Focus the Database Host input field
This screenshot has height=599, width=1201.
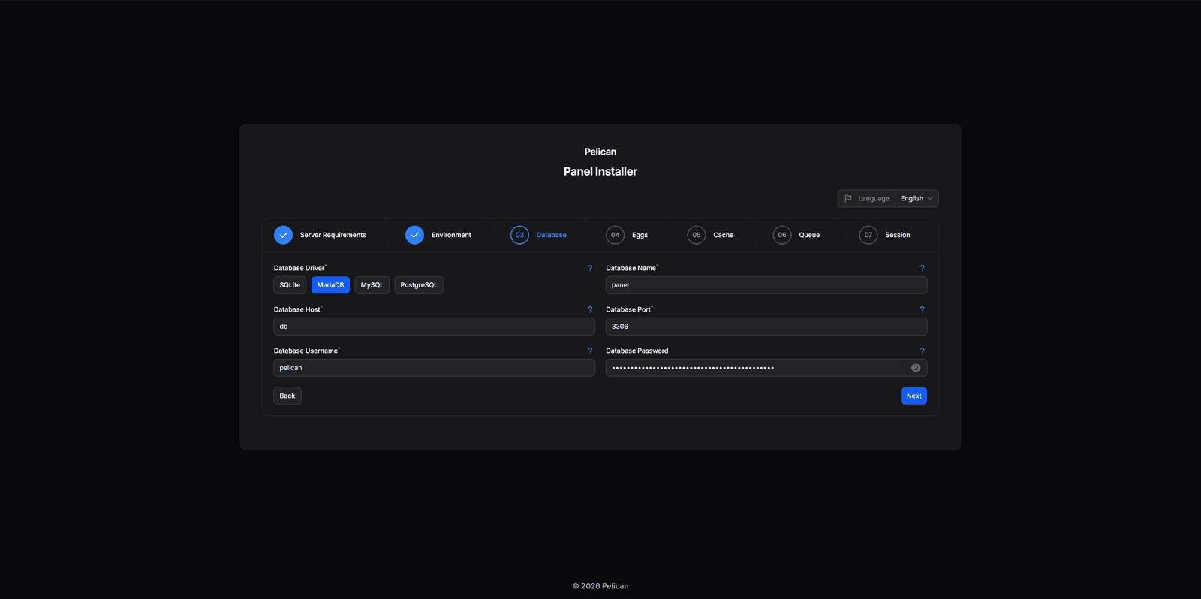coord(435,327)
